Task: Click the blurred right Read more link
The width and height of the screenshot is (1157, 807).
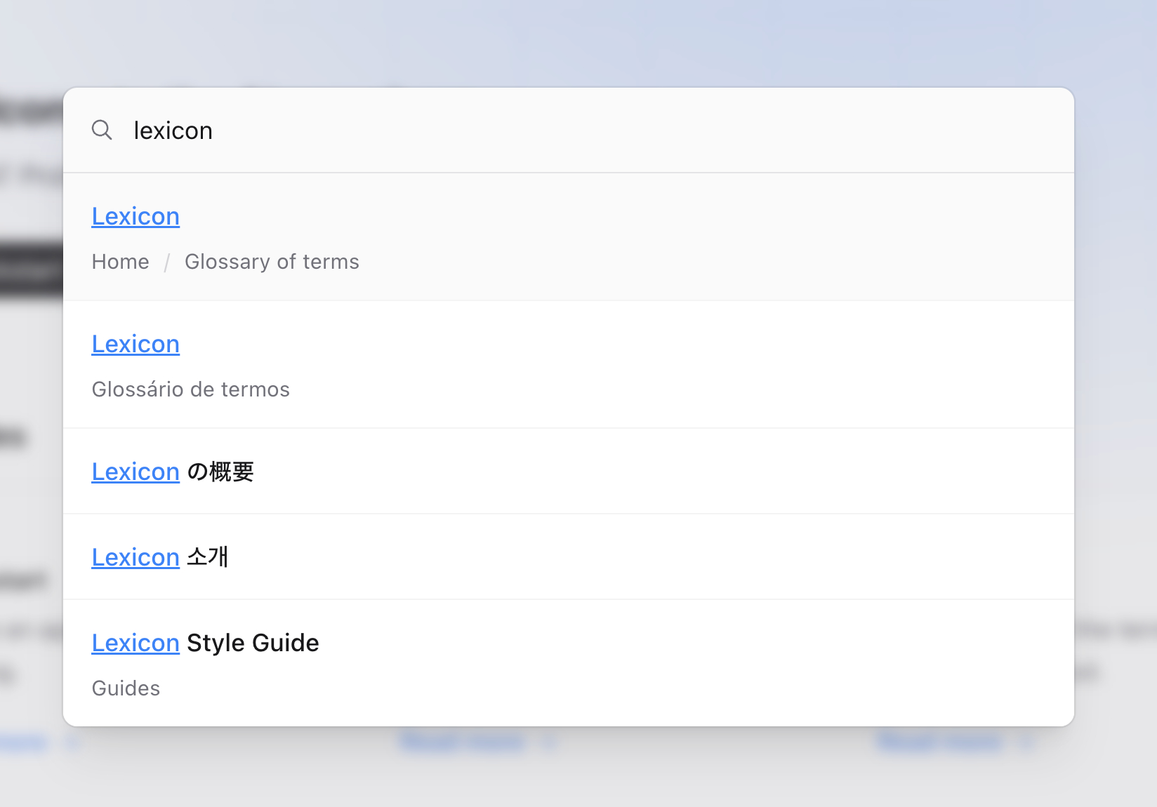Action: (x=939, y=742)
